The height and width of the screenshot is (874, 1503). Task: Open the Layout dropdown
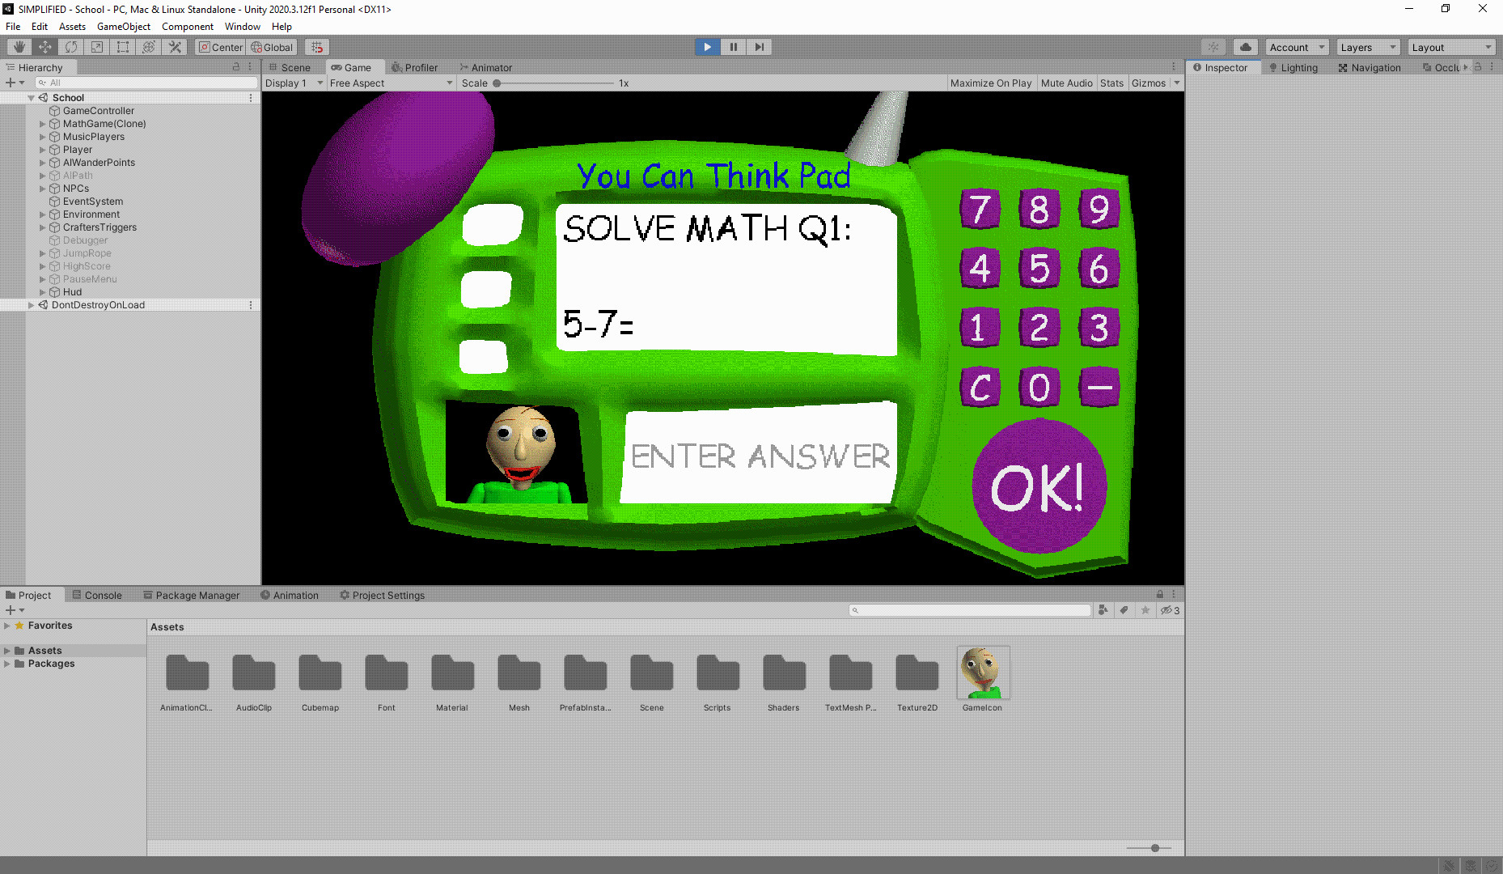point(1451,47)
